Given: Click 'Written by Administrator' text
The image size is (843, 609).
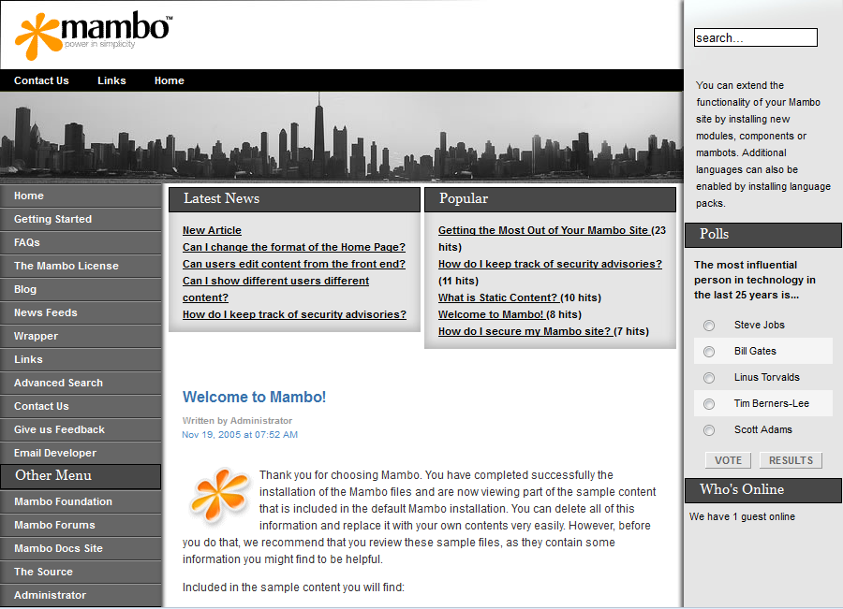Looking at the screenshot, I should (x=237, y=421).
